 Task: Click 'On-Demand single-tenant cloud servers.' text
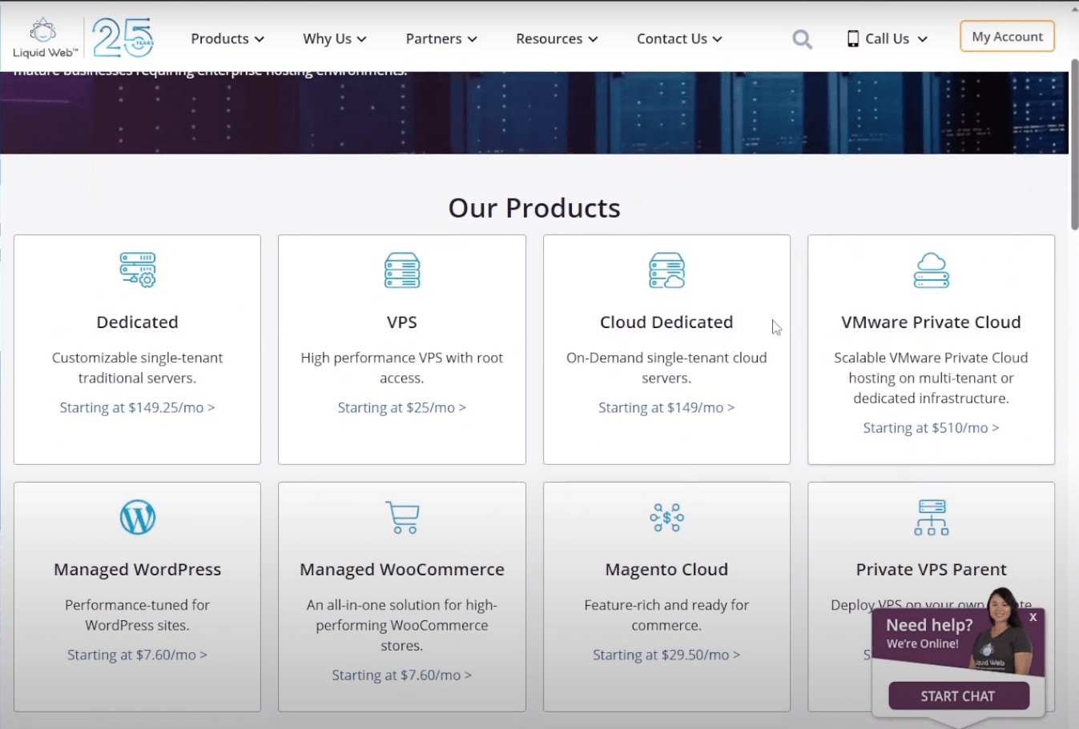pos(666,367)
